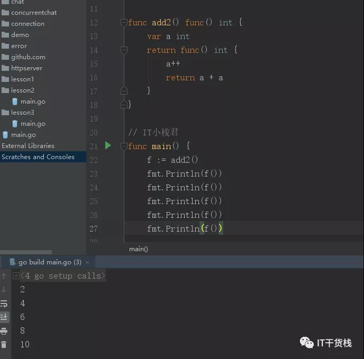Click the project panel horizontal scrollbar
Screen dimensions: 364x359
pyautogui.click(x=26, y=252)
